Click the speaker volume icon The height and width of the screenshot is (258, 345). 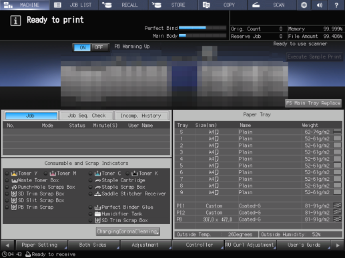(x=320, y=5)
